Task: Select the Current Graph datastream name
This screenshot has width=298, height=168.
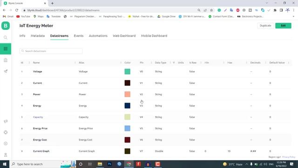Action: (41, 151)
